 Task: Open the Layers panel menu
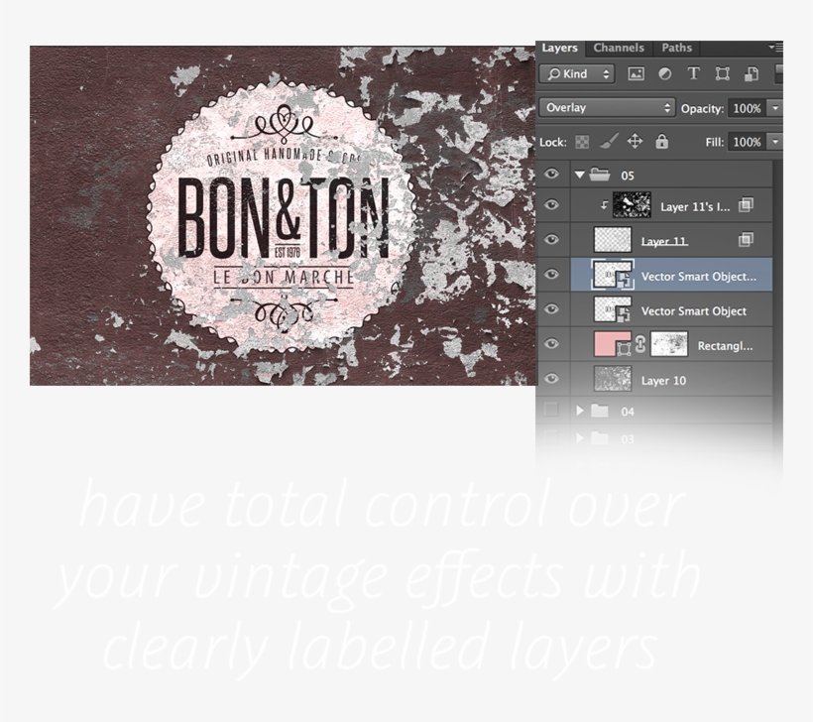pyautogui.click(x=779, y=47)
